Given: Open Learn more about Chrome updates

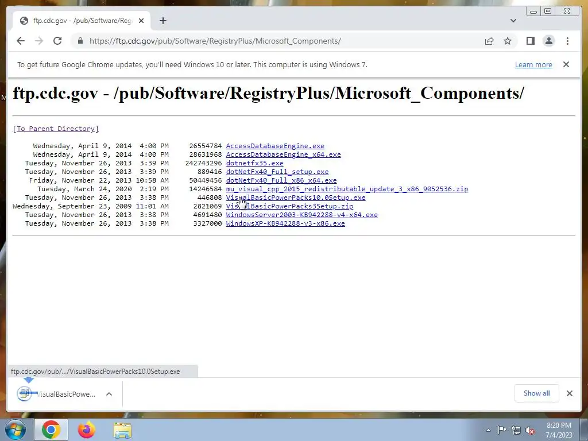Looking at the screenshot, I should coord(533,64).
